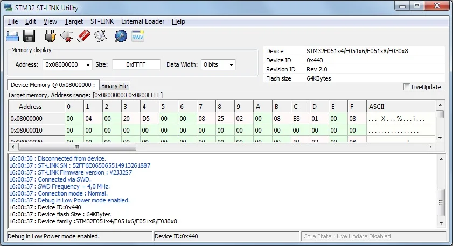453x246 pixels.
Task: Click the SWD Frequency = 4,0 MHz line
Action: pos(59,186)
